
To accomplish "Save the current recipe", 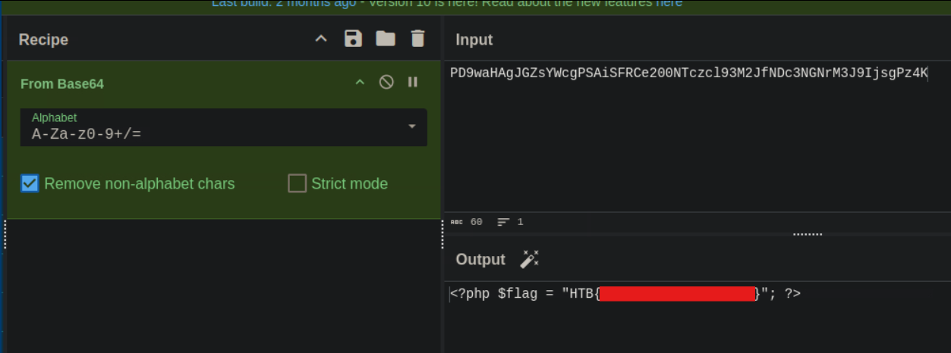I will tap(353, 39).
